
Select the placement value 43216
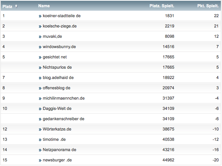pyautogui.click(x=168, y=150)
